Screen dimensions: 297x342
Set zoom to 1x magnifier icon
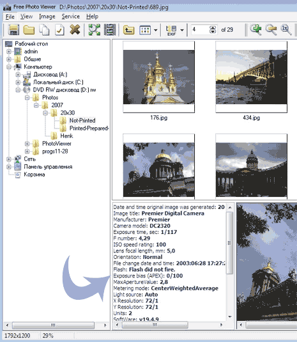pyautogui.click(x=286, y=29)
